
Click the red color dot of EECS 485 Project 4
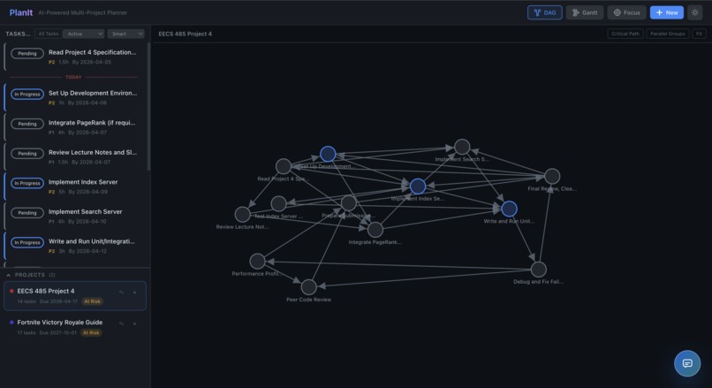pyautogui.click(x=11, y=292)
